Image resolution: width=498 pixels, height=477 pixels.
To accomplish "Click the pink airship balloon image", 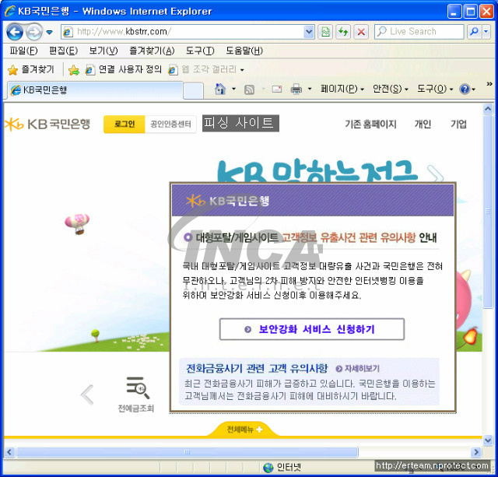I will pos(77,223).
